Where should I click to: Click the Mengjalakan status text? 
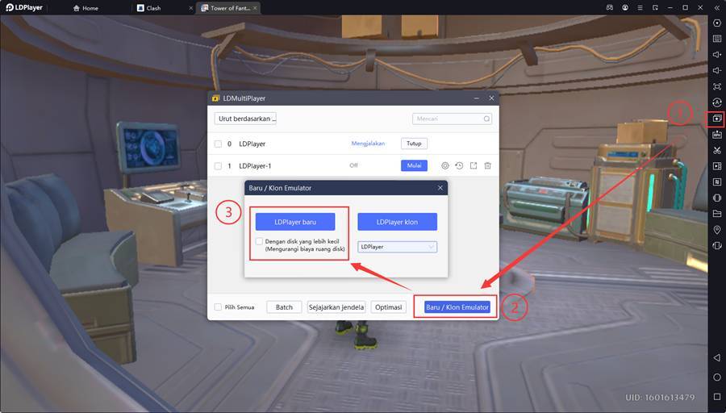coord(368,144)
